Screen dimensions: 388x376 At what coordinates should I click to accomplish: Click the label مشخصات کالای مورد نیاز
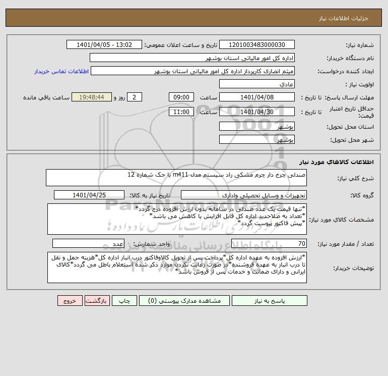[342, 220]
